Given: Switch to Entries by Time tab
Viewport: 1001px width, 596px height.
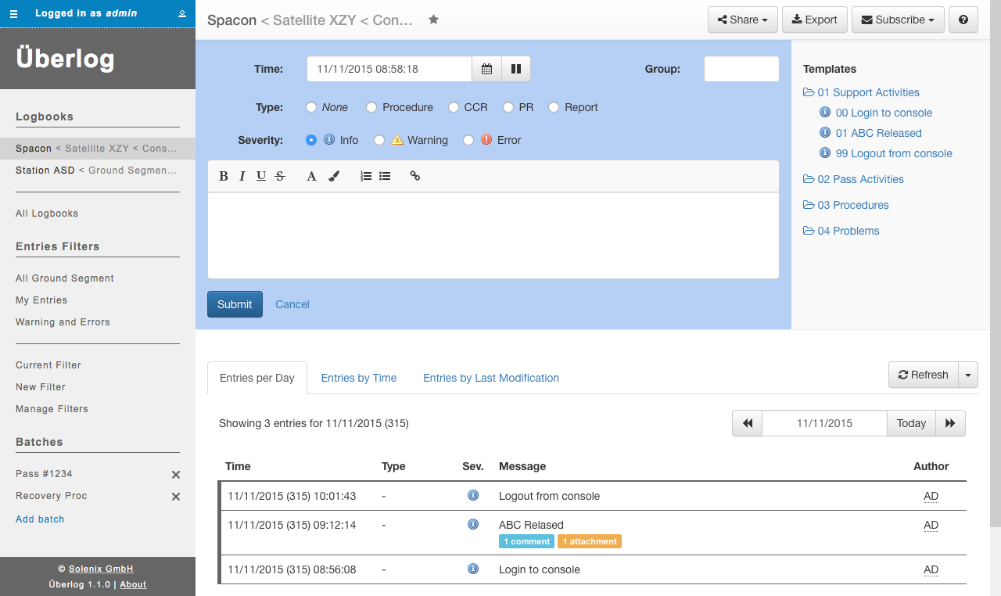Looking at the screenshot, I should click(x=358, y=378).
